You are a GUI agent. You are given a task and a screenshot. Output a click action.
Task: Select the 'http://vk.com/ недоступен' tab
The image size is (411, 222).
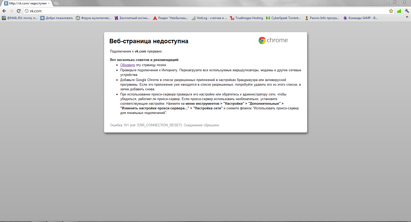27,3
